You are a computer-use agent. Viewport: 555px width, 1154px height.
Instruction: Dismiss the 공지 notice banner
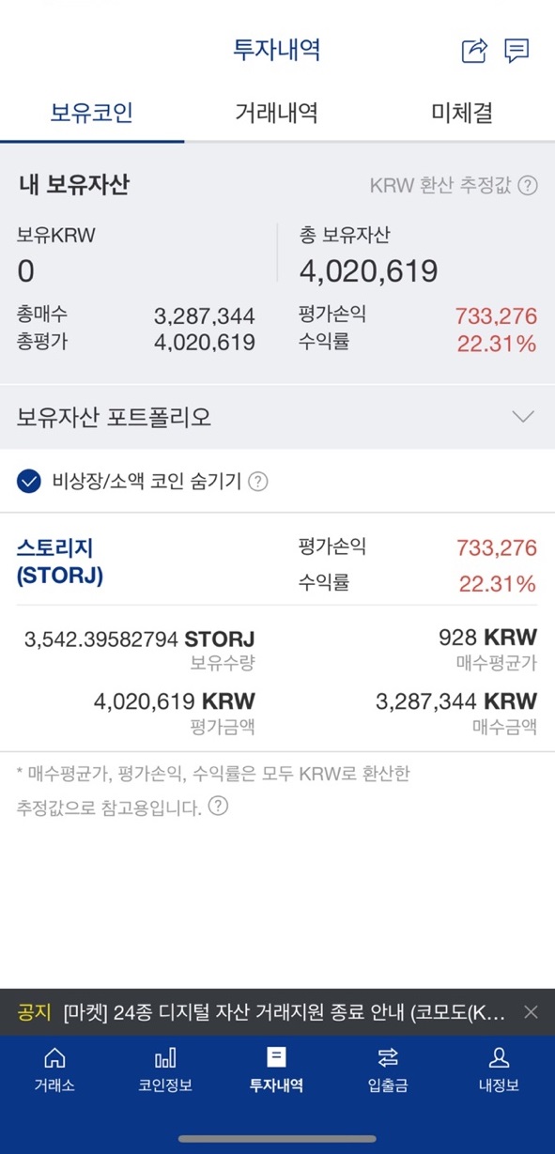coord(531,1012)
